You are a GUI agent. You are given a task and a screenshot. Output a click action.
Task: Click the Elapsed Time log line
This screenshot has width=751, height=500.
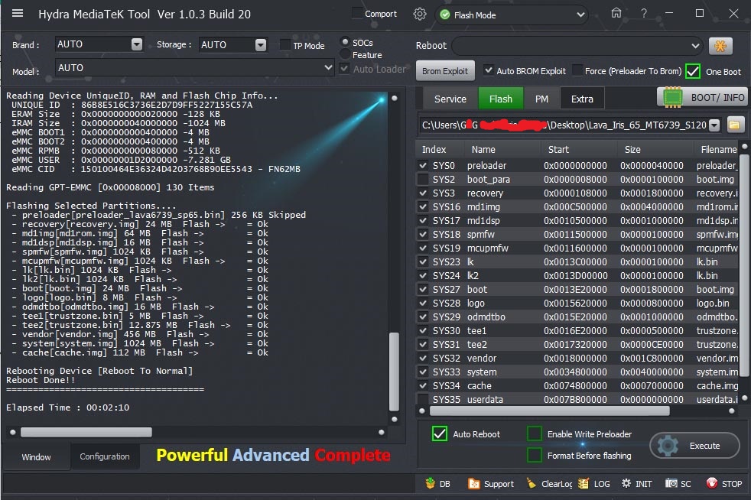point(67,407)
